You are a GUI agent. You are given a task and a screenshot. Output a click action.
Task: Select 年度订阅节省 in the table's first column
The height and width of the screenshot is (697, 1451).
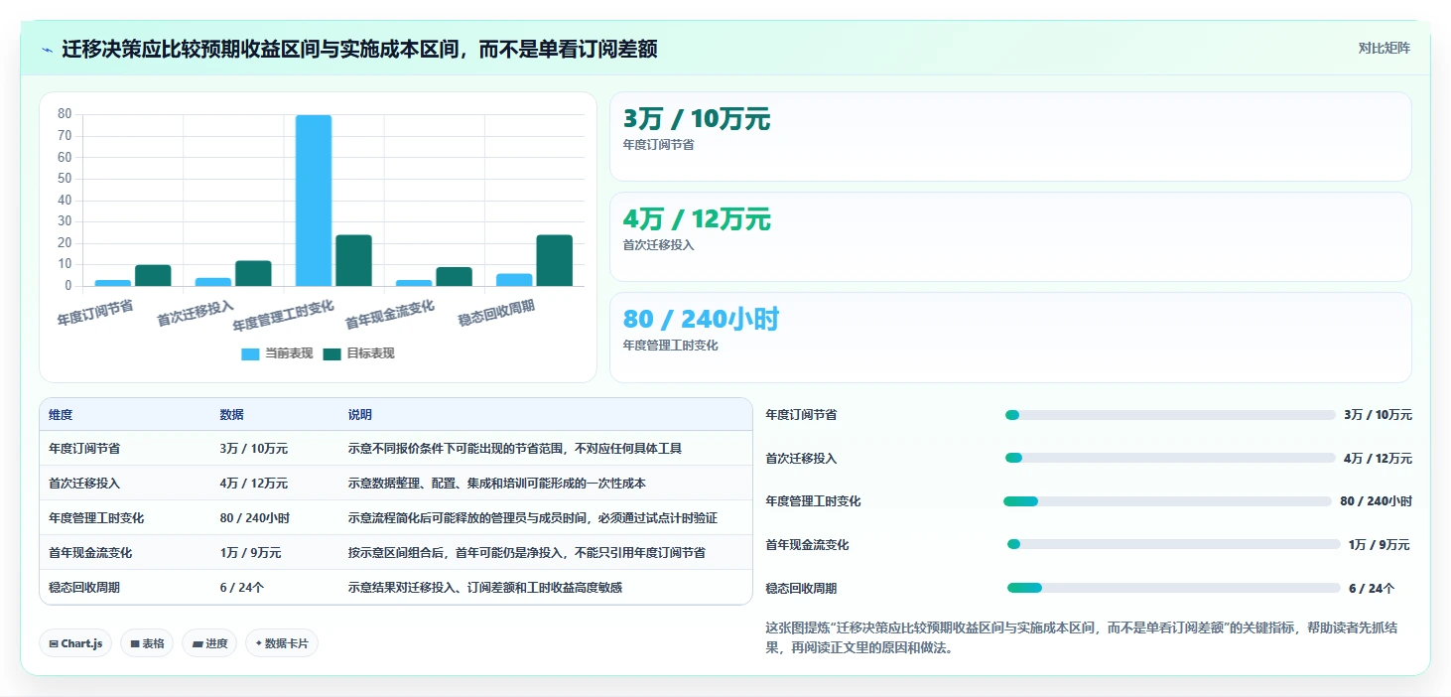point(84,449)
